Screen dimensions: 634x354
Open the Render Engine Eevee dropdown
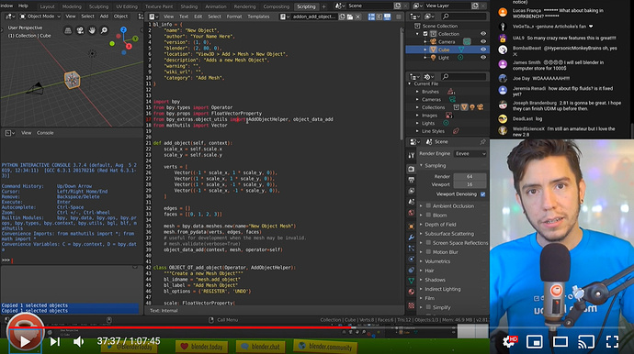(x=470, y=154)
